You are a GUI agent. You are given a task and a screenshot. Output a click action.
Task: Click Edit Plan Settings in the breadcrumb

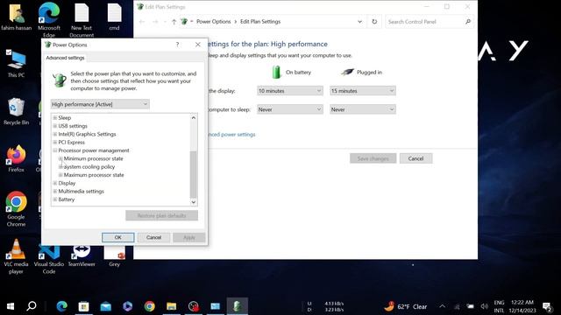[x=260, y=21]
